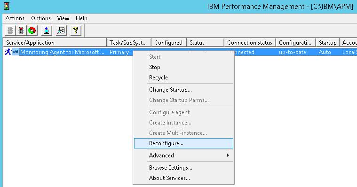Click the traffic light app icon in title bar
The width and height of the screenshot is (357, 187).
(x=7, y=6)
